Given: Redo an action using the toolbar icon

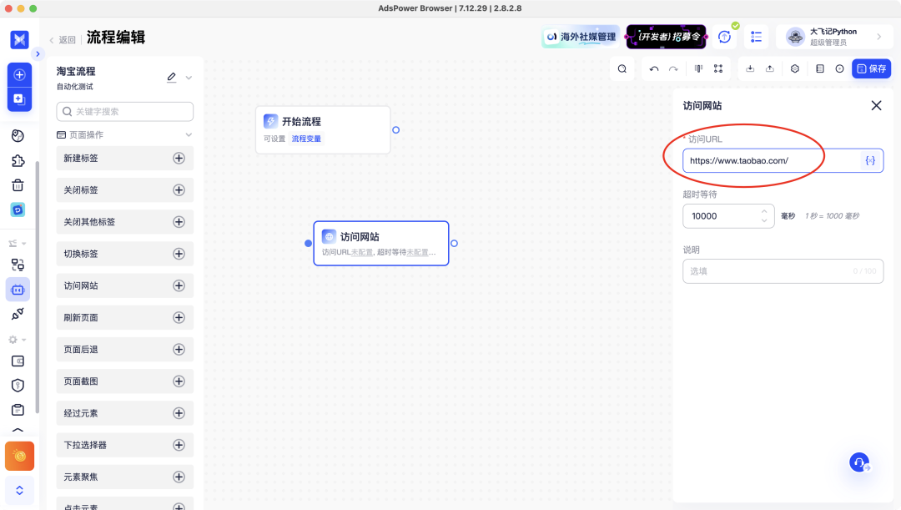Looking at the screenshot, I should click(x=674, y=68).
